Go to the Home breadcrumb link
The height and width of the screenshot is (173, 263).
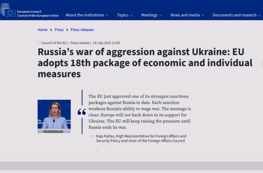pyautogui.click(x=43, y=30)
